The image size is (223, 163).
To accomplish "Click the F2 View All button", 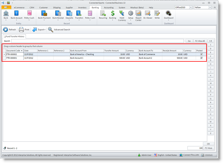I will tap(200, 41).
